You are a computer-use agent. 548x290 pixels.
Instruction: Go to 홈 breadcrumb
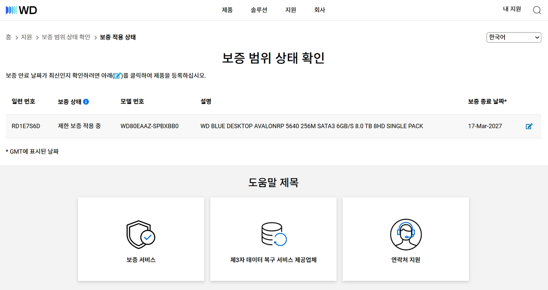click(9, 37)
